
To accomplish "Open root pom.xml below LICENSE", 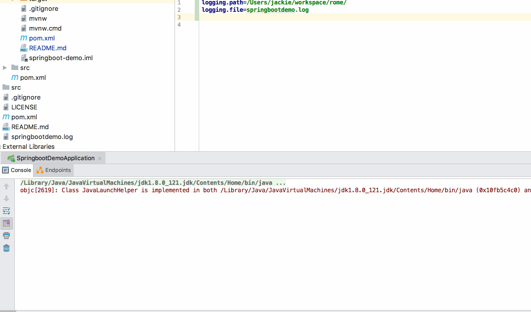I will pos(24,117).
